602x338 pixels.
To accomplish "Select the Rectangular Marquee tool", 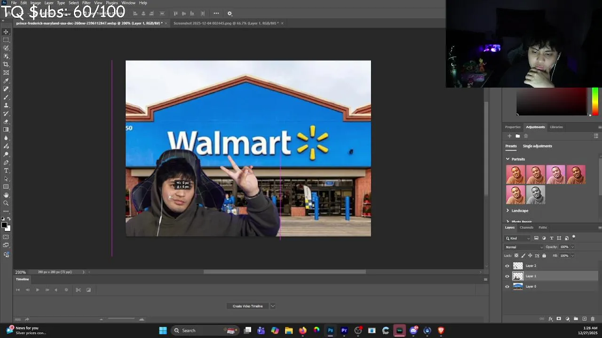I will [x=6, y=40].
